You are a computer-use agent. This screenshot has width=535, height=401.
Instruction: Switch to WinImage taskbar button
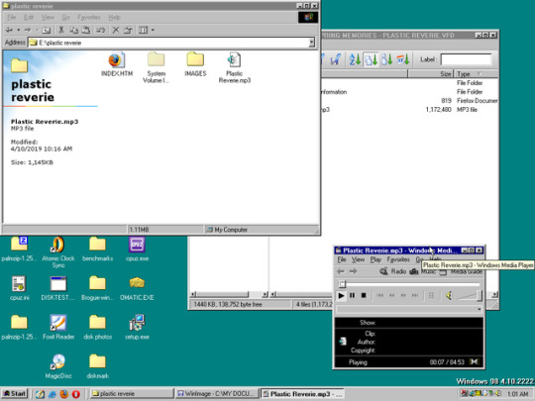pos(216,394)
